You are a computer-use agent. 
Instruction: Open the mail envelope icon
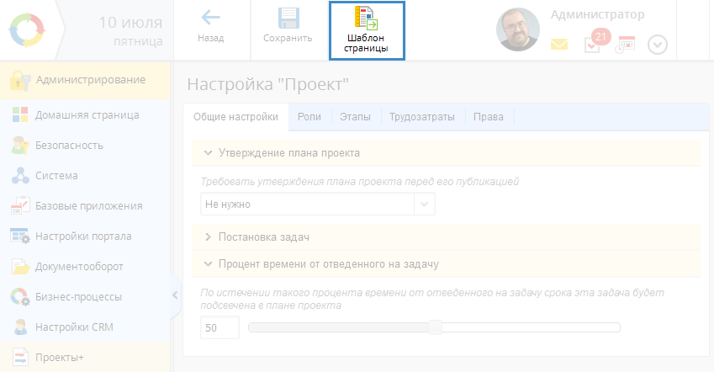click(559, 45)
